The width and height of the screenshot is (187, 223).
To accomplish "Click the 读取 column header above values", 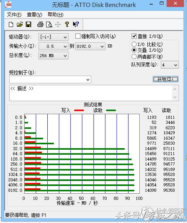I will point(166,110).
